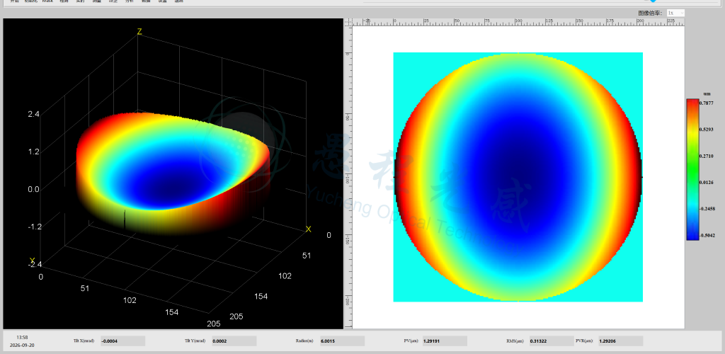Click the 13:58 time display
Image resolution: width=725 pixels, height=354 pixels.
pos(22,338)
